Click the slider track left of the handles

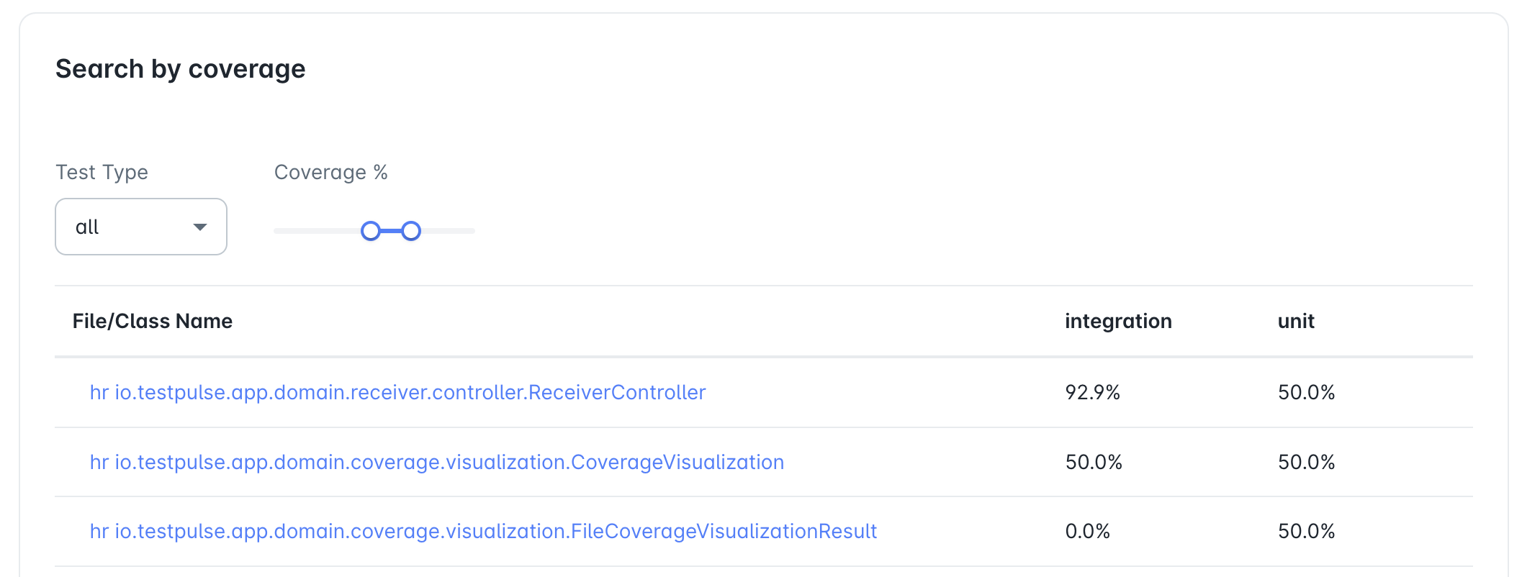[317, 231]
